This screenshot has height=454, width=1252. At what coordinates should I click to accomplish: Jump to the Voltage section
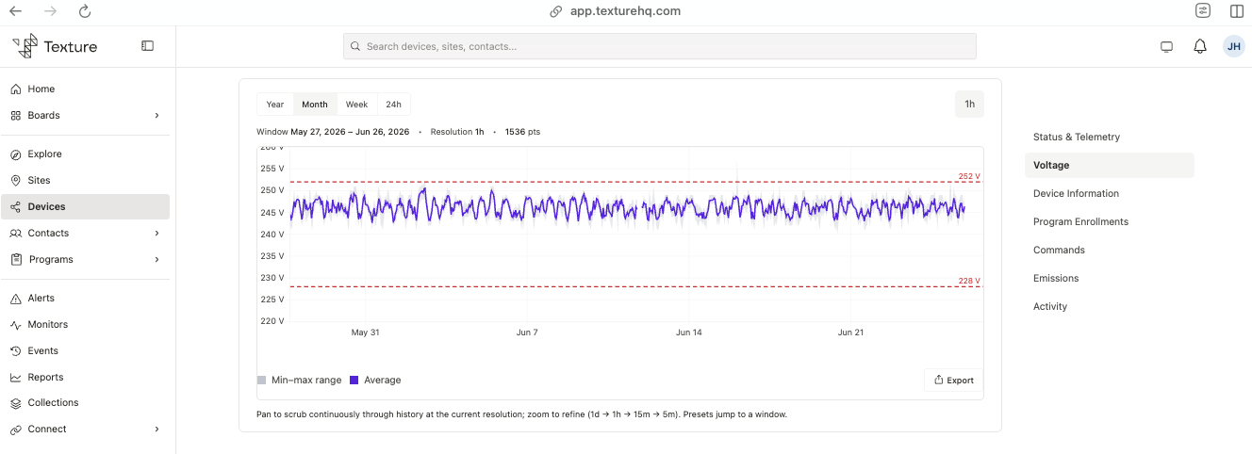[x=1110, y=166]
